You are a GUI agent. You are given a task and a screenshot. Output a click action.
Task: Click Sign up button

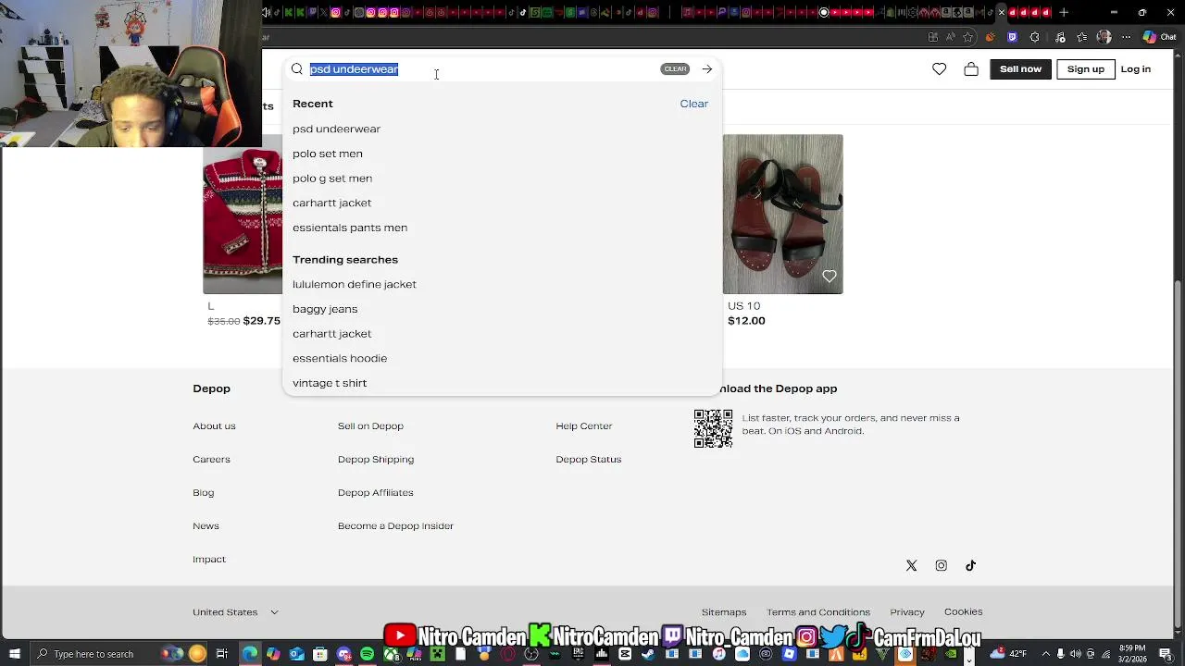click(x=1086, y=69)
